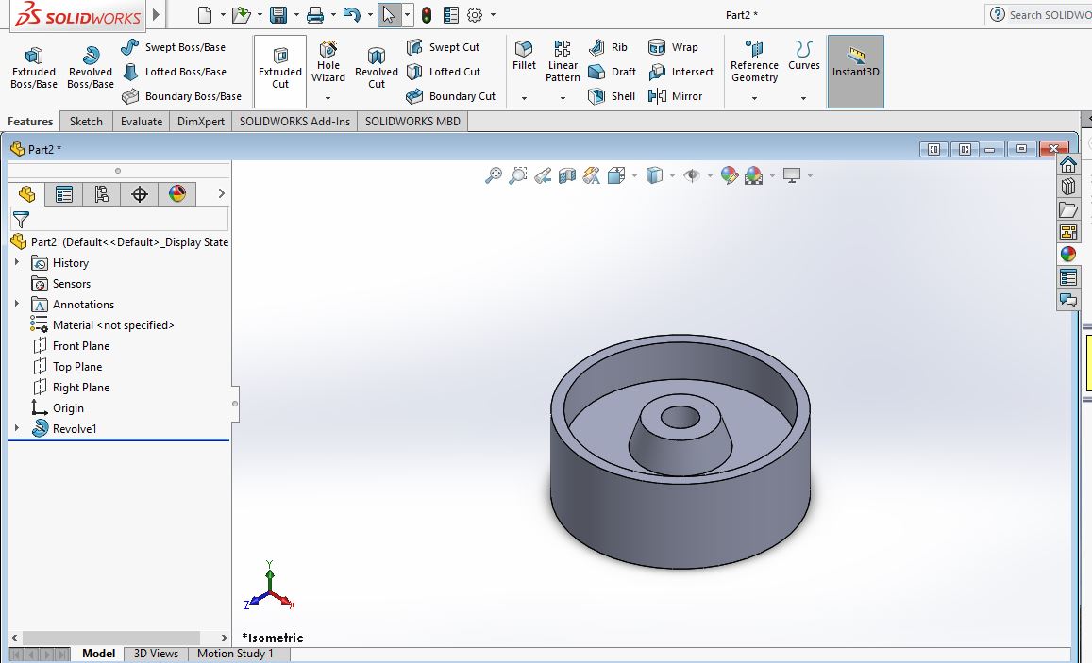Screen dimensions: 1092x663
Task: Open the Hole Wizard
Action: click(x=328, y=62)
